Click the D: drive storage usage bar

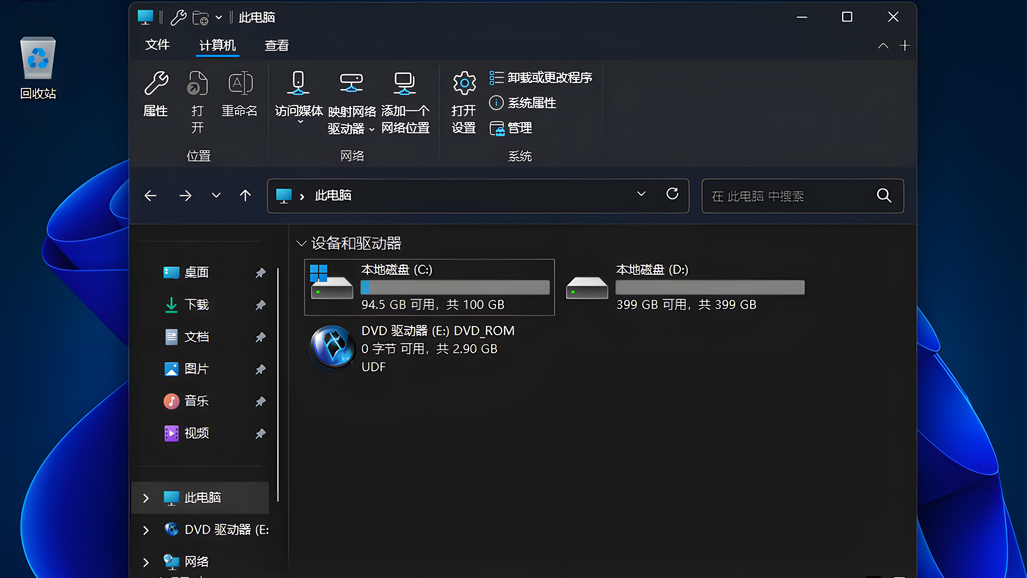pyautogui.click(x=710, y=287)
